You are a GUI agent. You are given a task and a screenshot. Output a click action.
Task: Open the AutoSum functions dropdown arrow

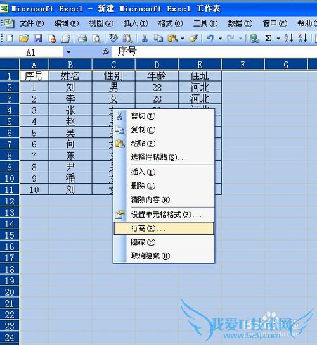point(278,39)
